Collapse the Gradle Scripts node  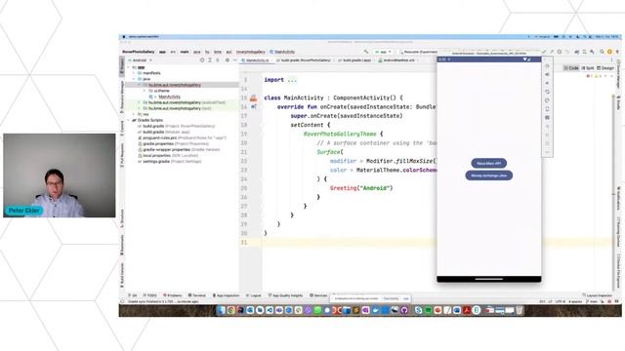pyautogui.click(x=129, y=120)
